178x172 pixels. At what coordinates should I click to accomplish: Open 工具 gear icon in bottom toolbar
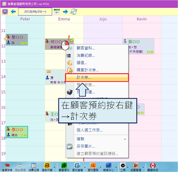coord(123,167)
